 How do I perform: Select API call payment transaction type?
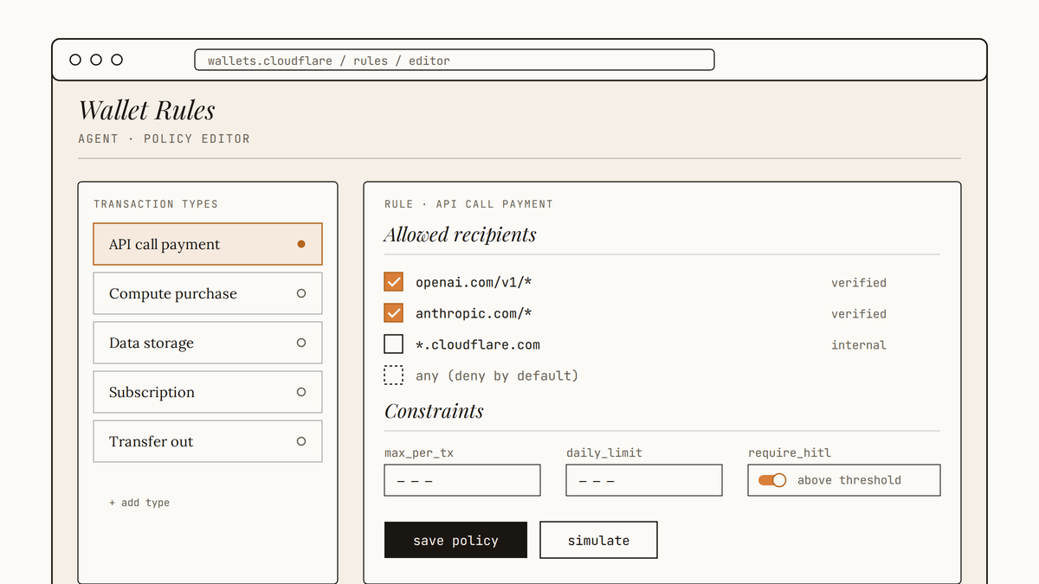[208, 244]
